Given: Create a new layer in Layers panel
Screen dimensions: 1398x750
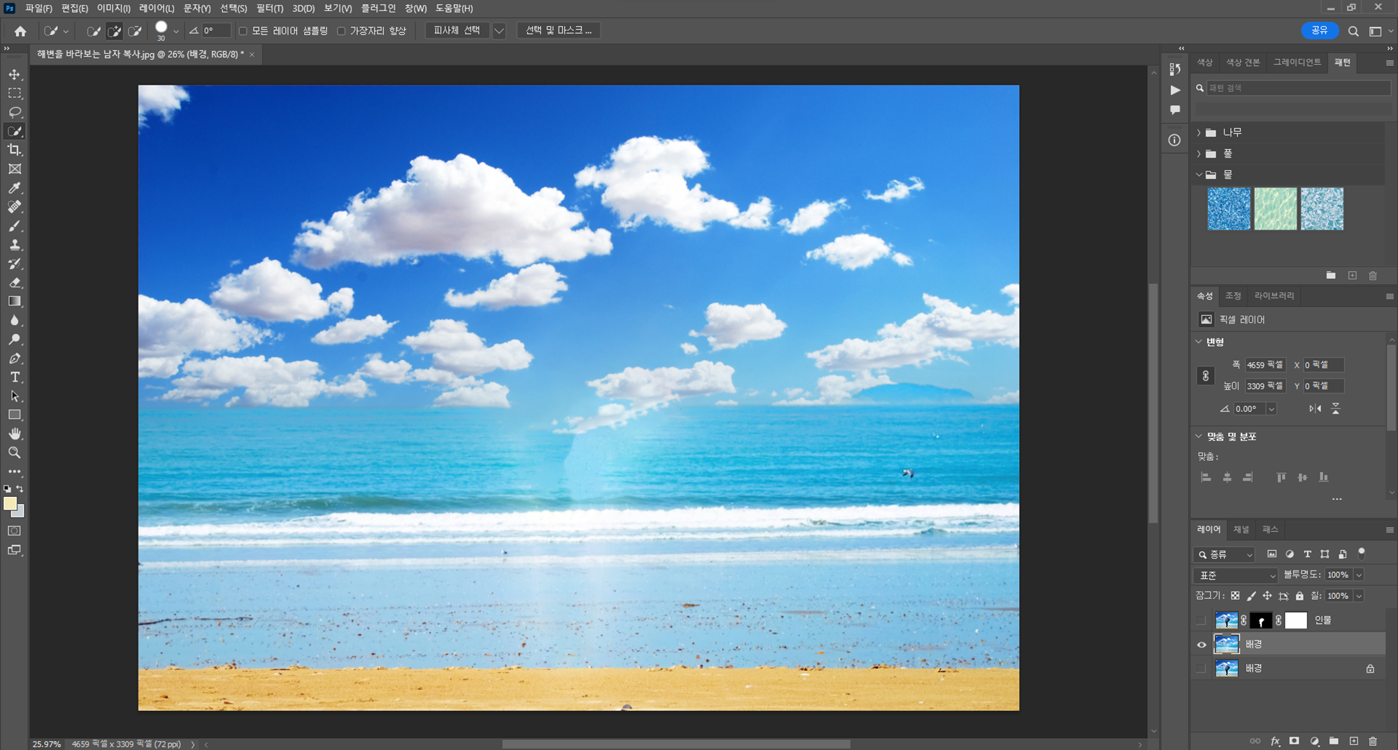Looking at the screenshot, I should (x=1354, y=741).
